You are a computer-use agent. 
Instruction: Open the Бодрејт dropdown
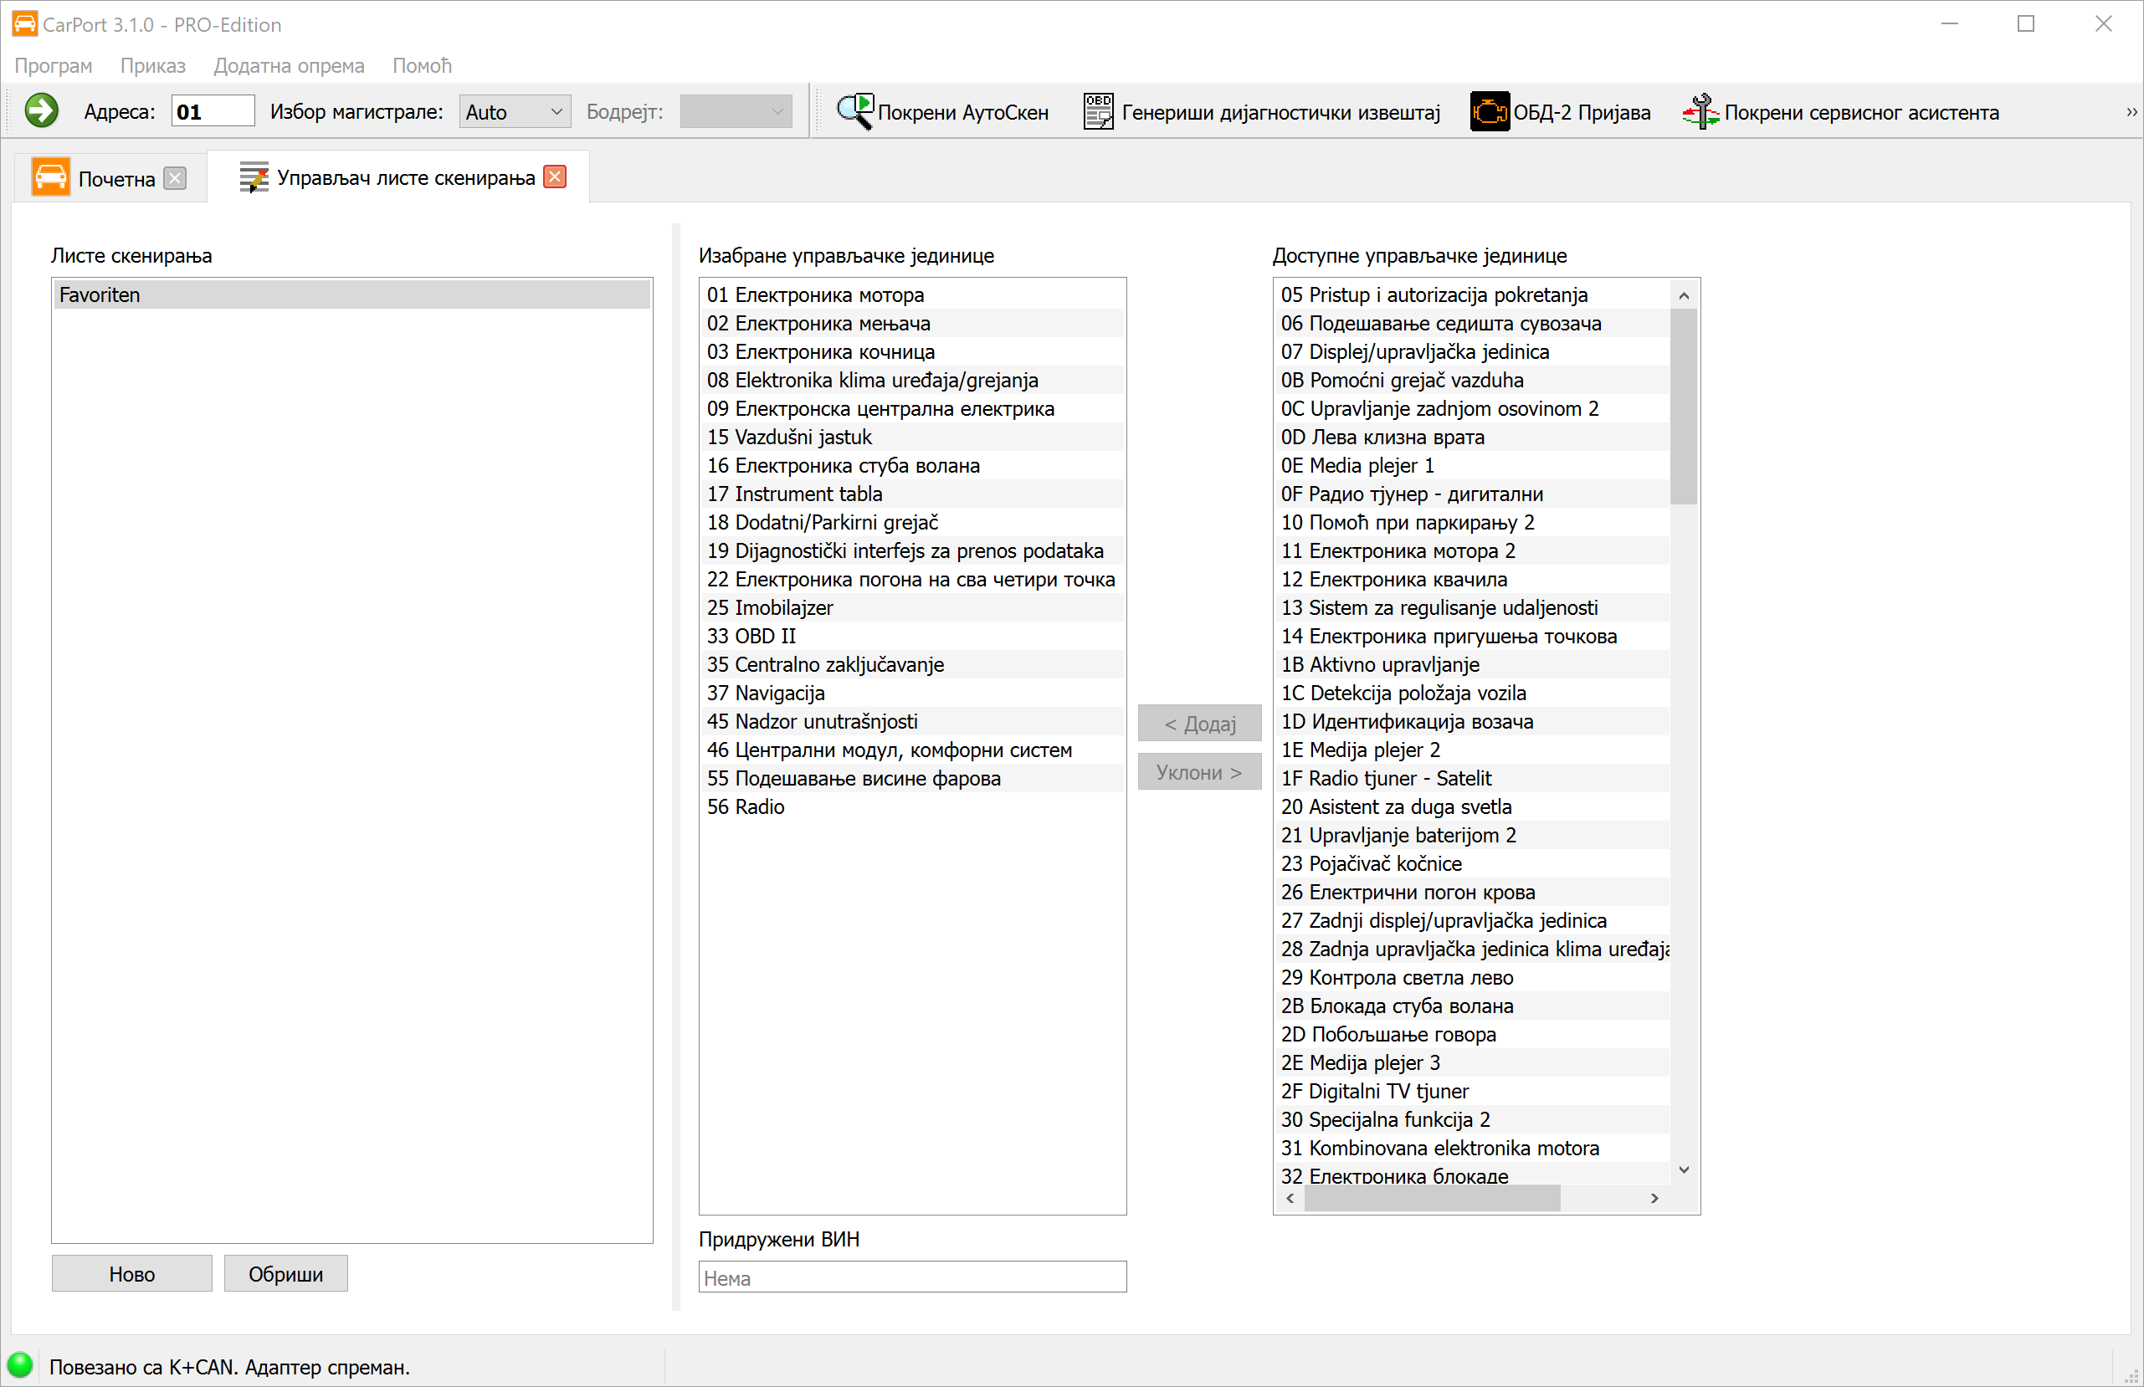tap(735, 112)
